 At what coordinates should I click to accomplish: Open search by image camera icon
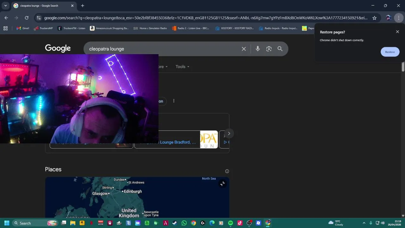(269, 49)
